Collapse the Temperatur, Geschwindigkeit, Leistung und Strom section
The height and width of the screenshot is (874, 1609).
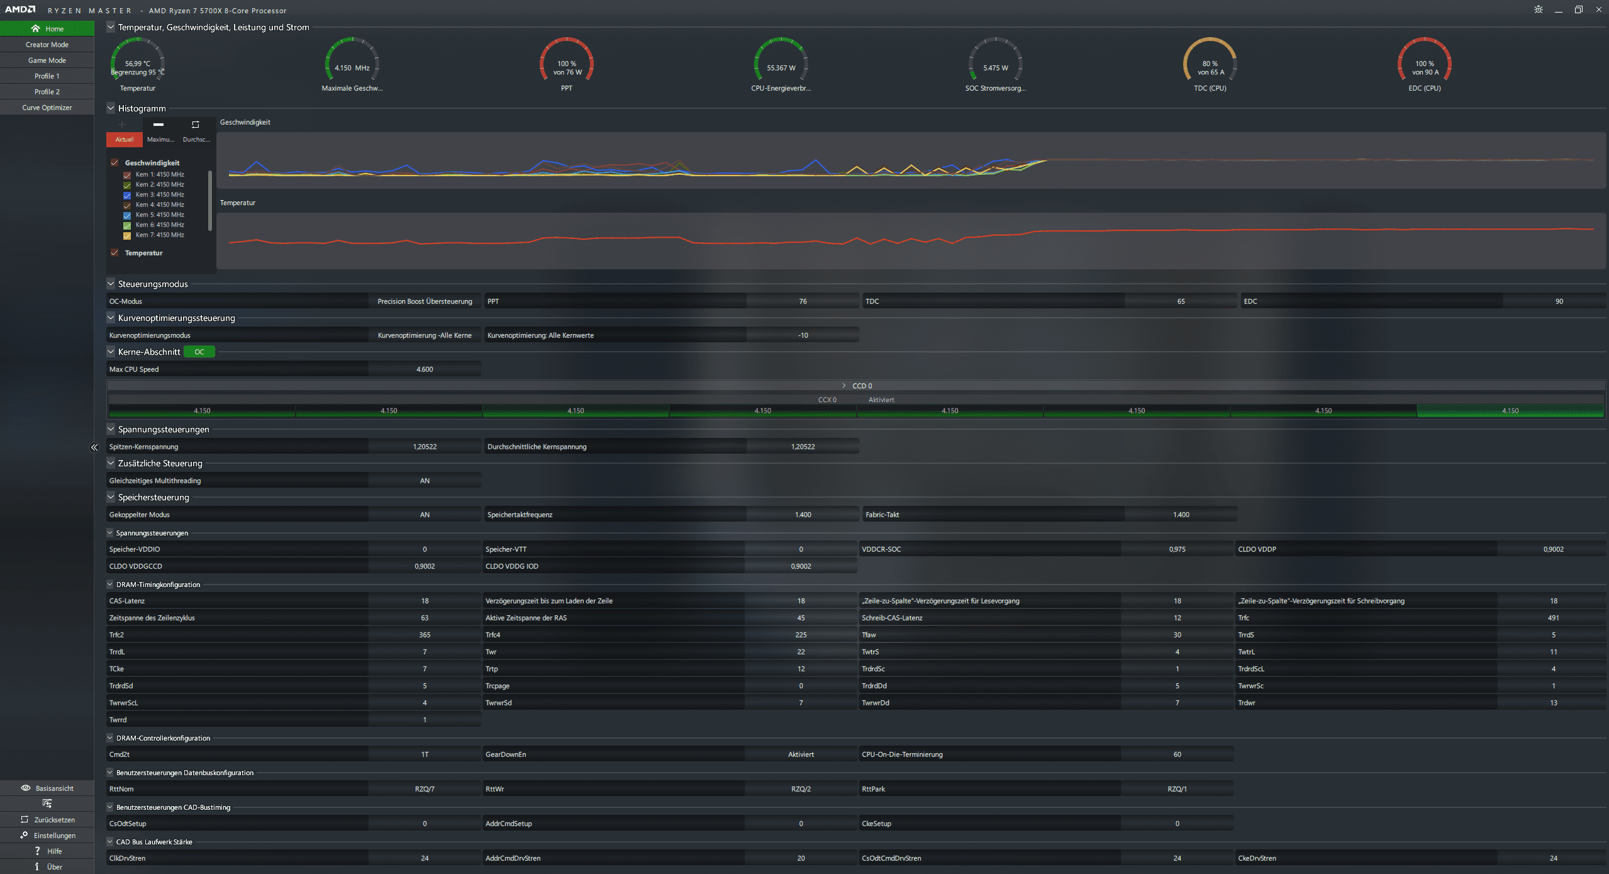[111, 27]
